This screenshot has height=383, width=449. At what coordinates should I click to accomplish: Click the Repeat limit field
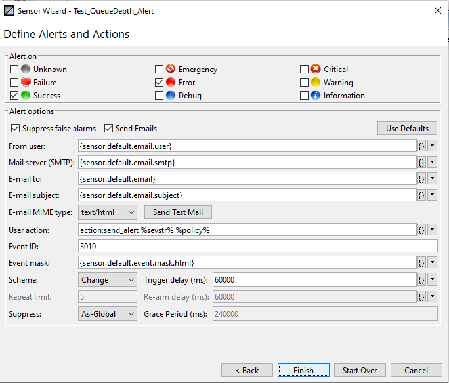[x=108, y=297]
